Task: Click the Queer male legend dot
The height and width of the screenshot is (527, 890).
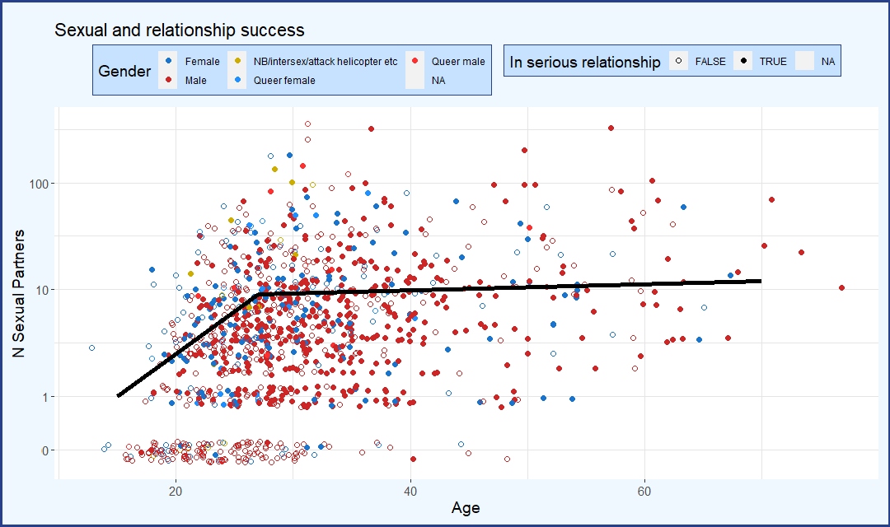Action: coord(415,61)
